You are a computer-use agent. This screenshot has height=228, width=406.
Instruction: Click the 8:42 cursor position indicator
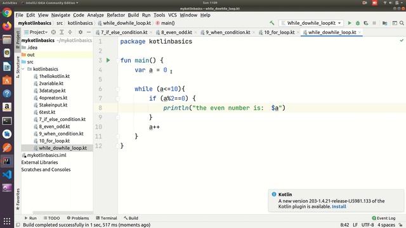point(344,225)
